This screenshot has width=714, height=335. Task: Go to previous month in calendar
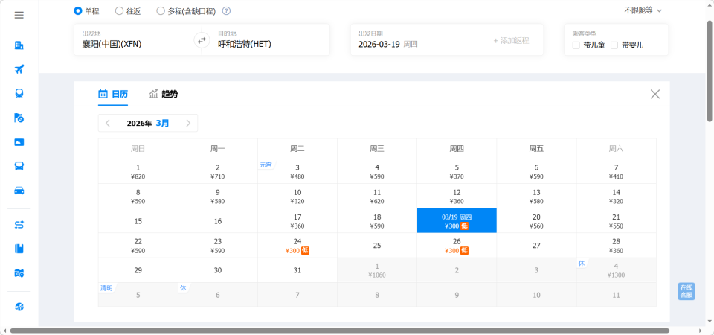[x=108, y=123]
